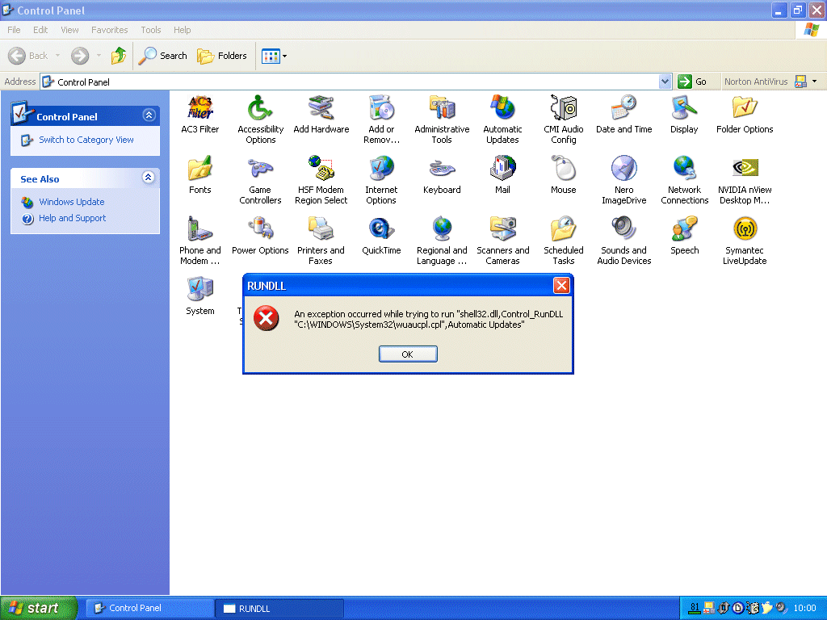Open HSF Modem Region Select icon
The width and height of the screenshot is (827, 620).
pos(321,169)
